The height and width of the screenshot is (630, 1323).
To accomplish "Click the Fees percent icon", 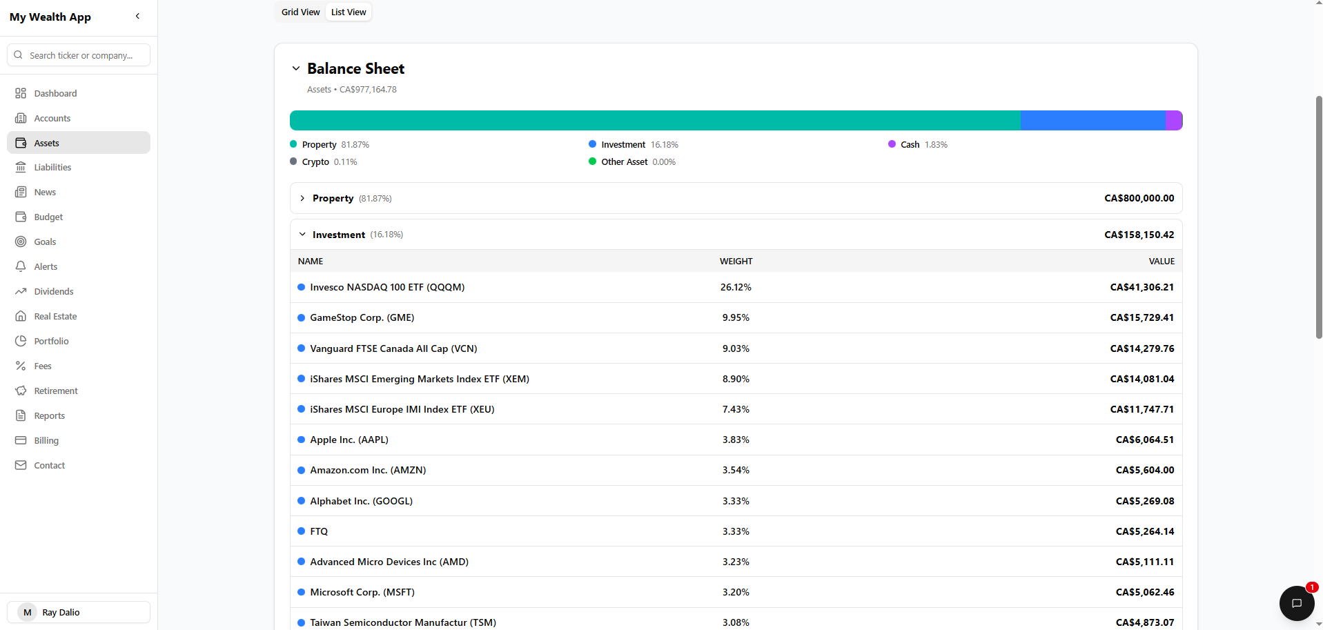I will [21, 366].
